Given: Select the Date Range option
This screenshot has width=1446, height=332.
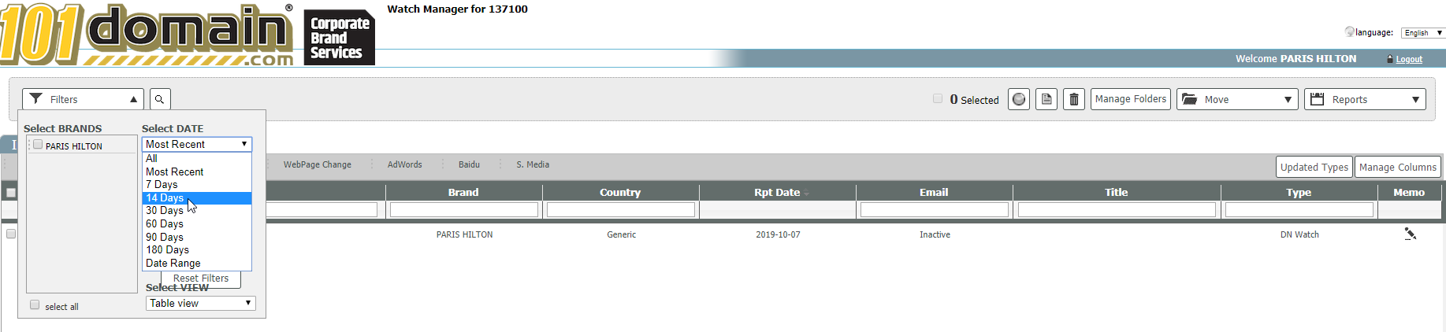Looking at the screenshot, I should [173, 264].
